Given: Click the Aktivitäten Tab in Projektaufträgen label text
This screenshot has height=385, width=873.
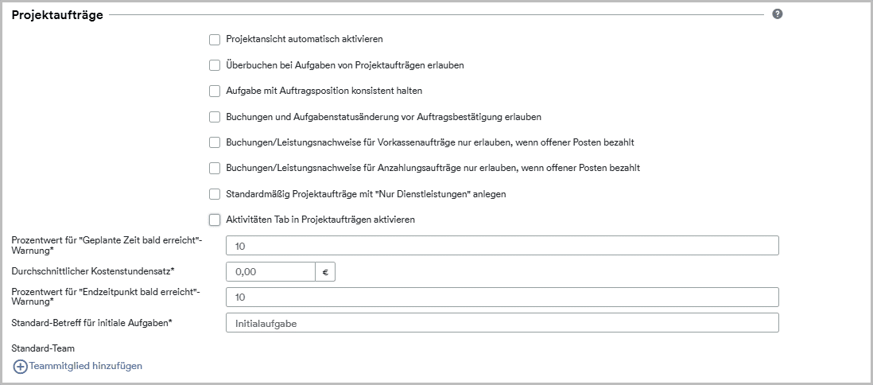Looking at the screenshot, I should (x=320, y=220).
